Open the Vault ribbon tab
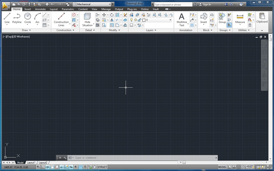274x171 pixels. click(x=156, y=9)
